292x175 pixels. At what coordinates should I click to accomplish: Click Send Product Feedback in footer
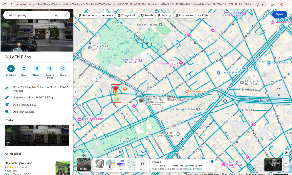pos(255,174)
